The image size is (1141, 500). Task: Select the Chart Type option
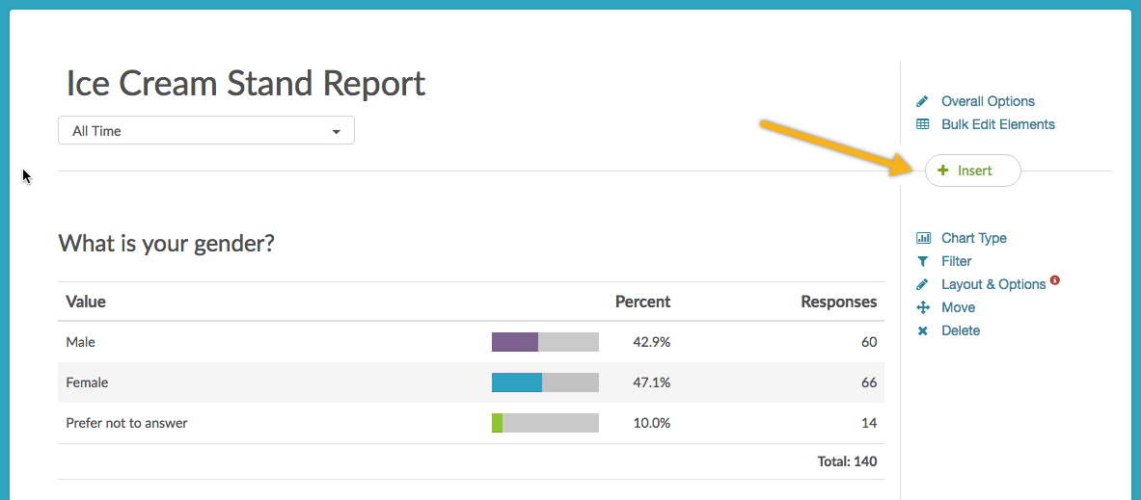tap(974, 238)
